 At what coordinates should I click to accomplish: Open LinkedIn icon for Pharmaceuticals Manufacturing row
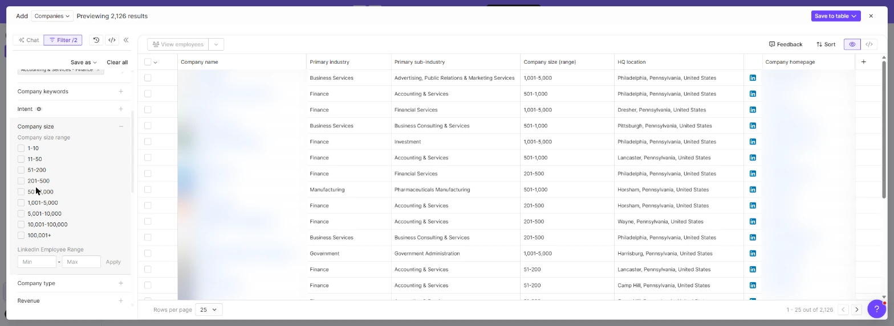coord(753,189)
